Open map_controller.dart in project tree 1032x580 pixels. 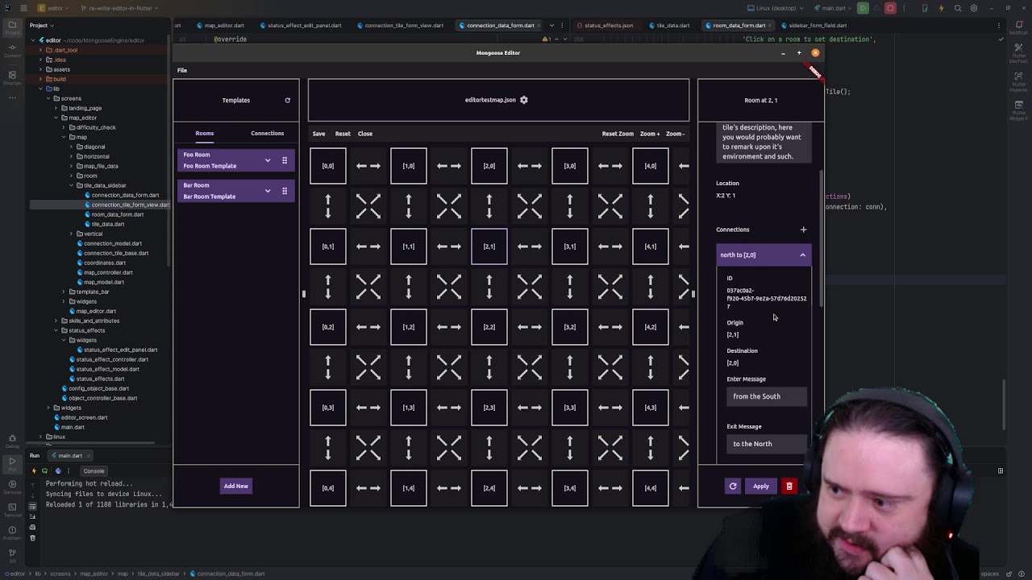[108, 272]
